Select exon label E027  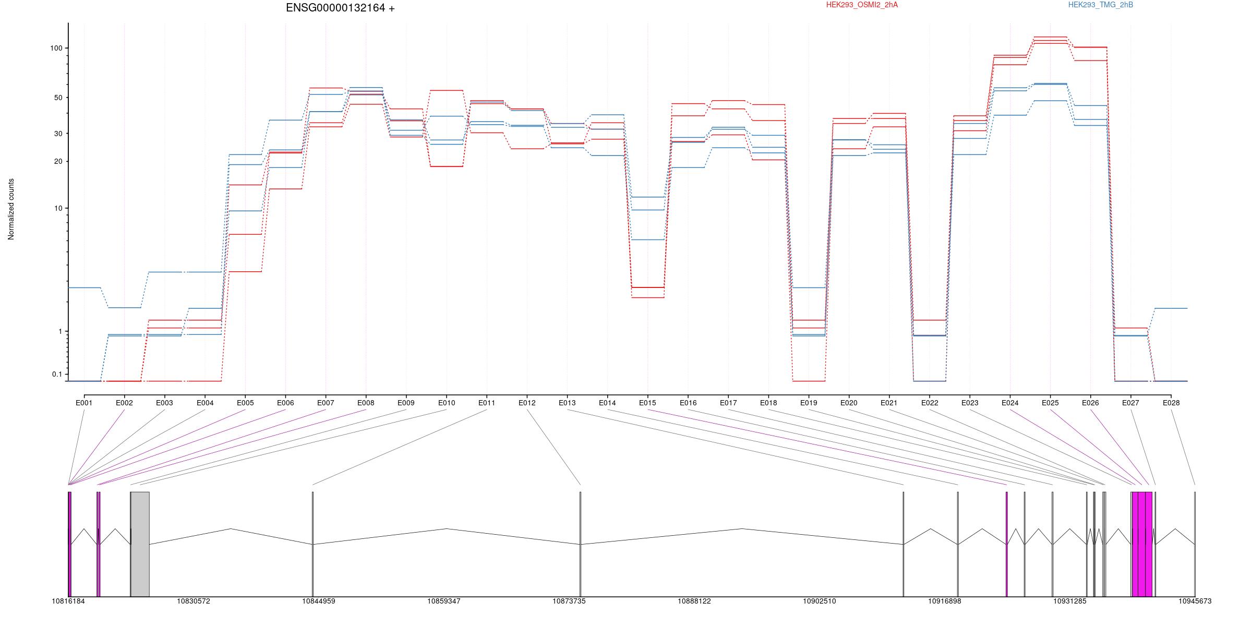[1130, 403]
